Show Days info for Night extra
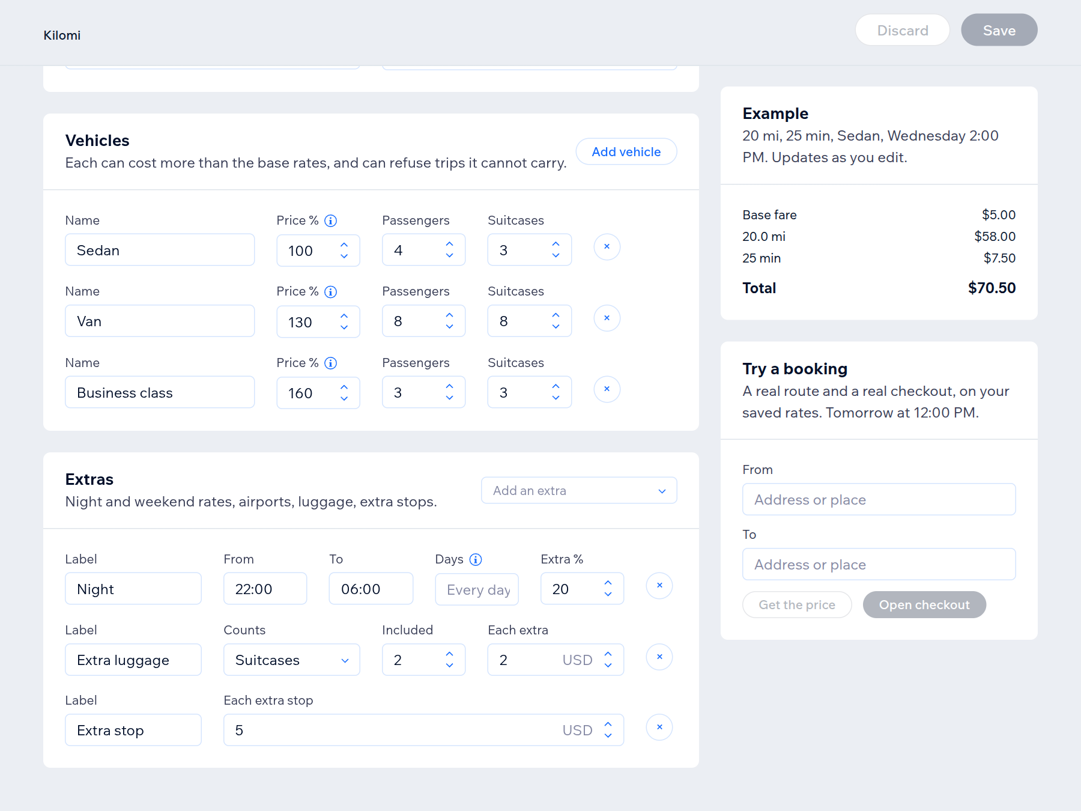The image size is (1081, 811). (476, 559)
